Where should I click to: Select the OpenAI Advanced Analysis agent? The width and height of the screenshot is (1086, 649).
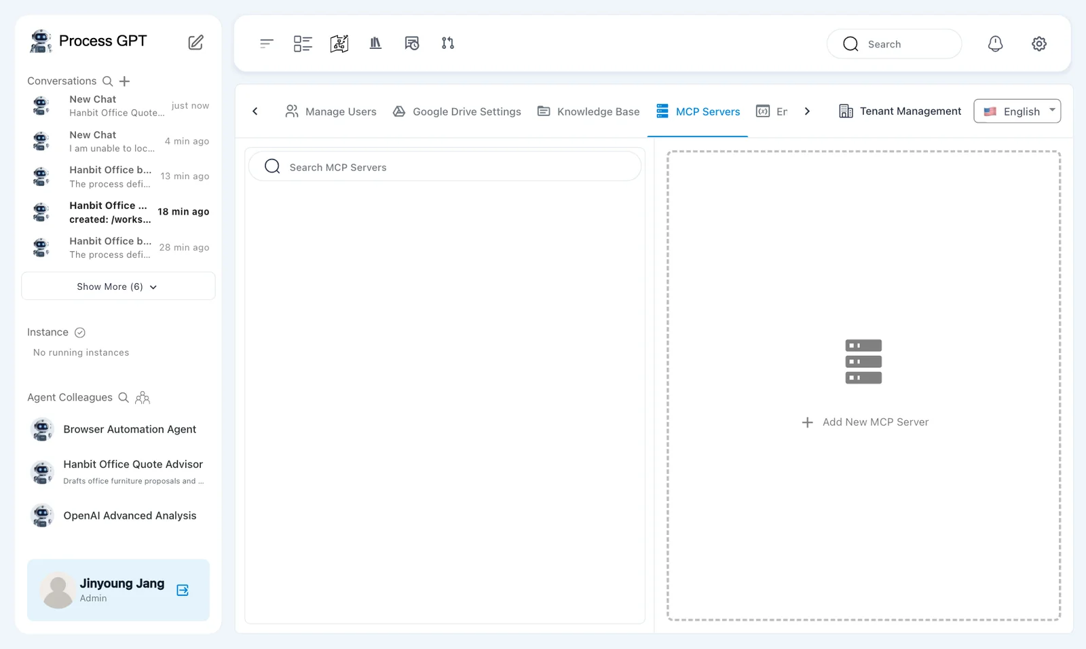pos(118,516)
